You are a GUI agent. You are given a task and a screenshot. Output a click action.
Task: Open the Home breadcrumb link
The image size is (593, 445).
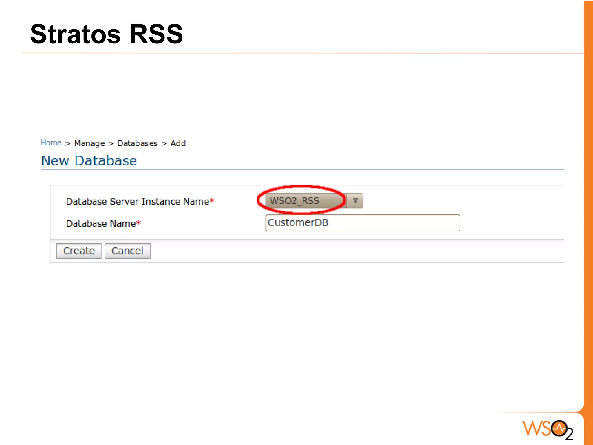tap(51, 143)
